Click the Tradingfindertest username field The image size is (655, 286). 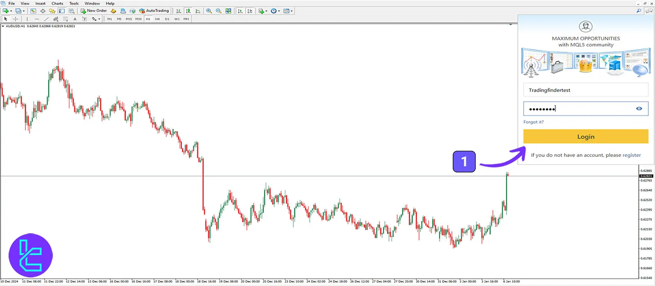tap(585, 90)
